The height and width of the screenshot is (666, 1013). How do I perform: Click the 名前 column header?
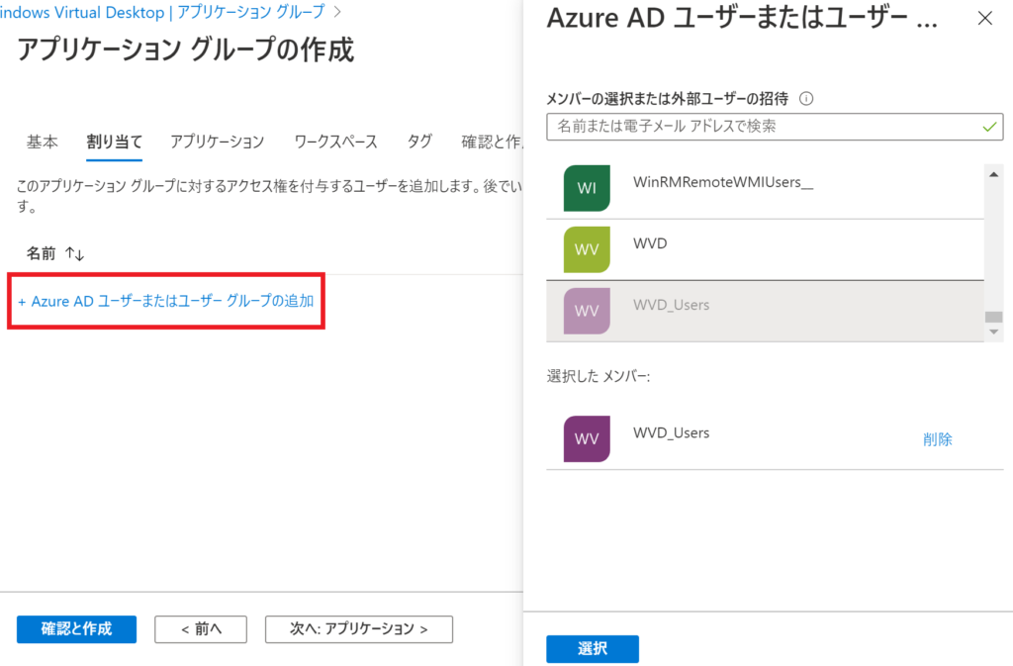coord(41,254)
